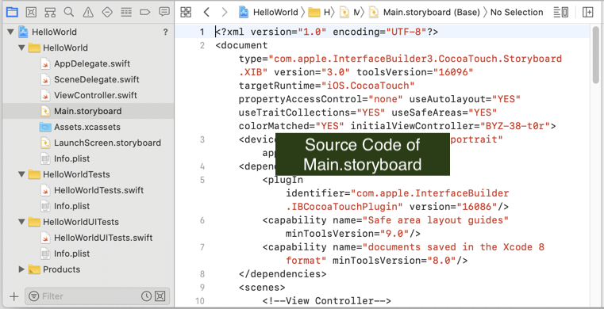Screen dimensions: 604x309
Task: Collapse the HelloWorldUITests group
Action: pyautogui.click(x=21, y=222)
